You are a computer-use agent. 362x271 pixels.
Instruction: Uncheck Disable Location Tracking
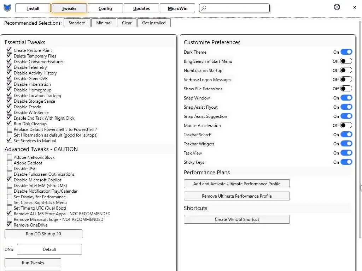coord(9,95)
